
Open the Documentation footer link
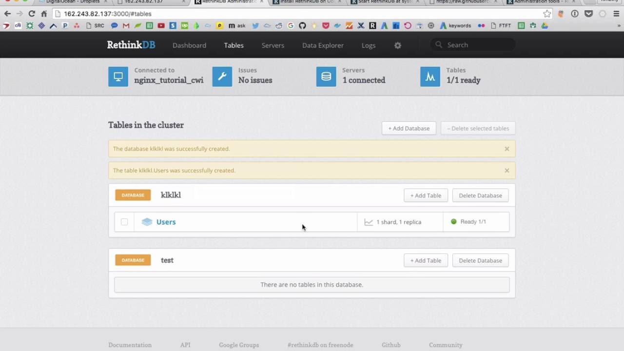tap(130, 345)
